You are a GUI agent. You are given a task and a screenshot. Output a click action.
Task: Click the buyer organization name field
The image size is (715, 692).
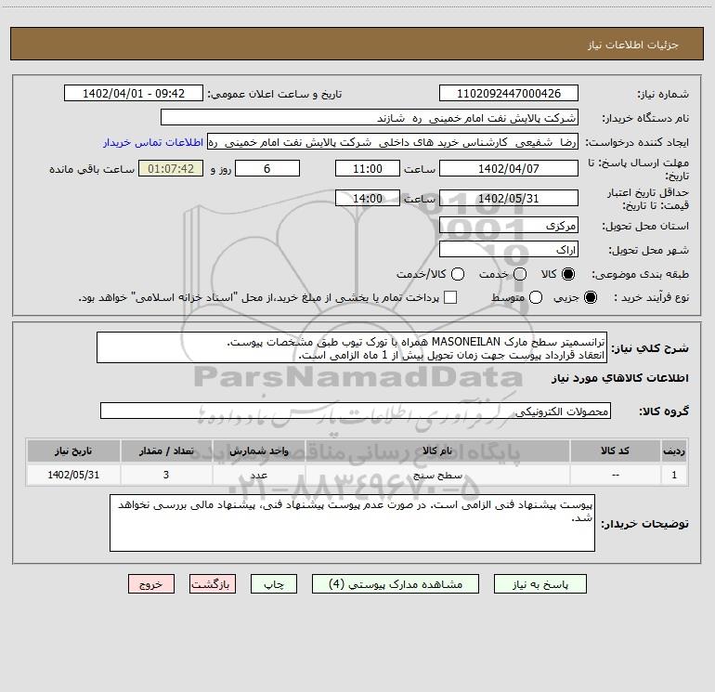click(370, 118)
